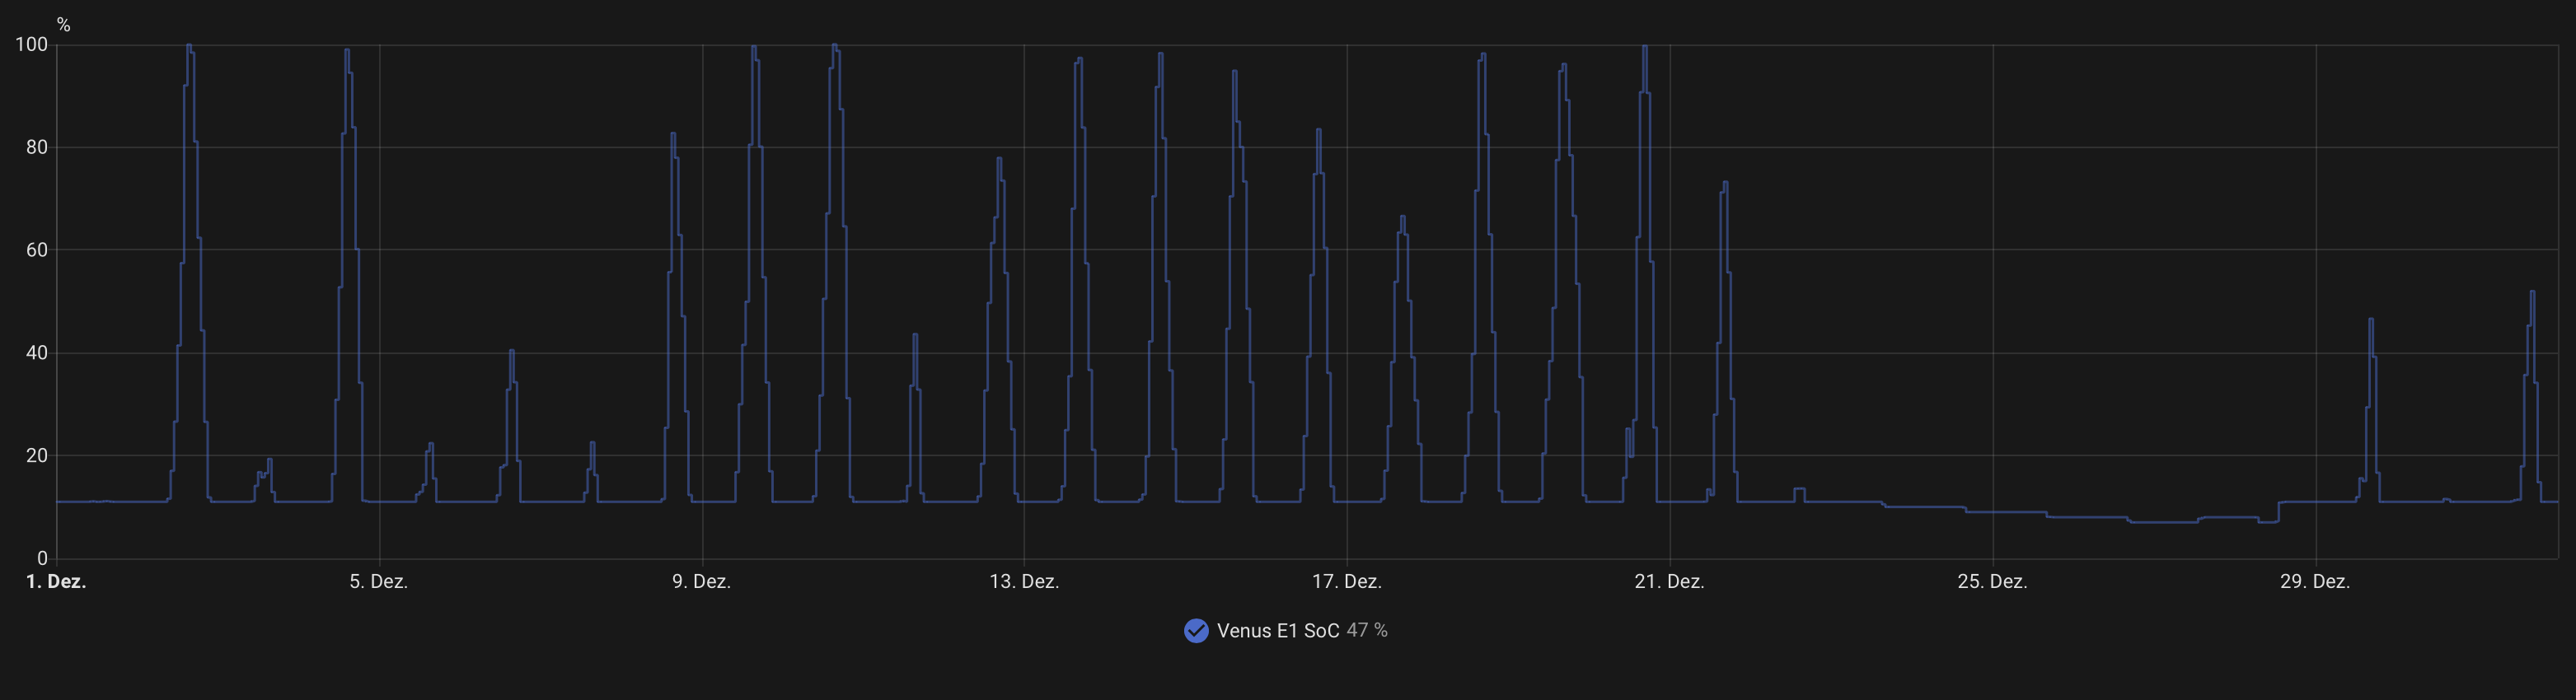Screen dimensions: 2576x700
Task: Click the last peak near 52 % at chart end
Action: [2532, 292]
